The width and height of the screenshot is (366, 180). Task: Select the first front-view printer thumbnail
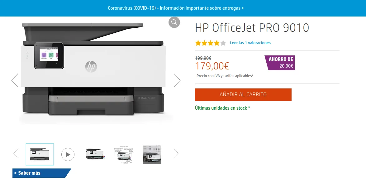(x=40, y=154)
